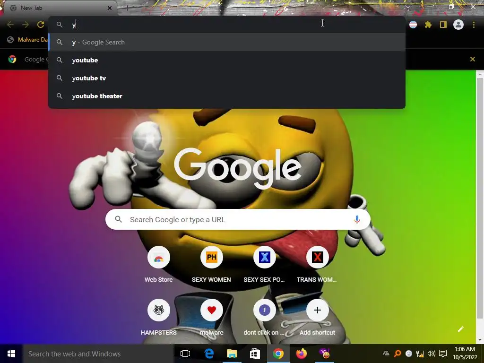Screen dimensions: 484x363
Task: Click the browser forward arrow
Action: tap(26, 25)
